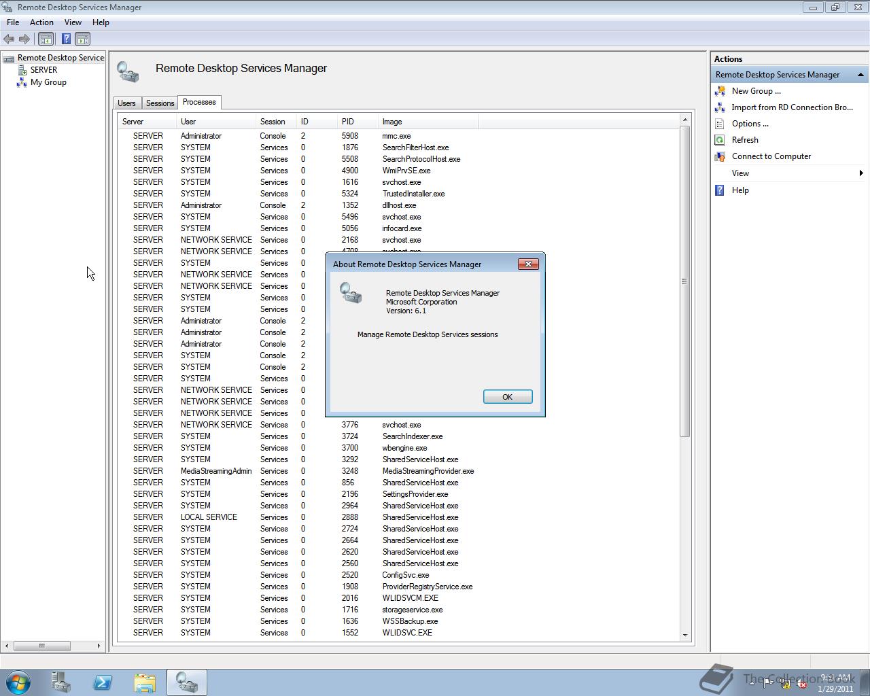
Task: Click the process list scroll down arrow
Action: [x=684, y=636]
